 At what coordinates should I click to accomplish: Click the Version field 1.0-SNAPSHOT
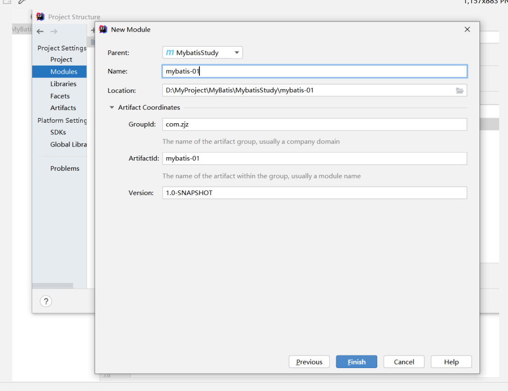click(315, 193)
